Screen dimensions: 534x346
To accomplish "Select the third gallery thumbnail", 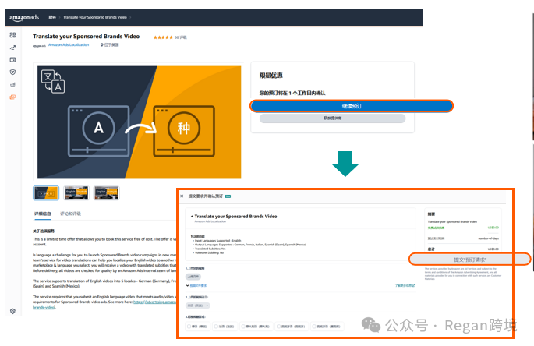I will click(x=107, y=193).
